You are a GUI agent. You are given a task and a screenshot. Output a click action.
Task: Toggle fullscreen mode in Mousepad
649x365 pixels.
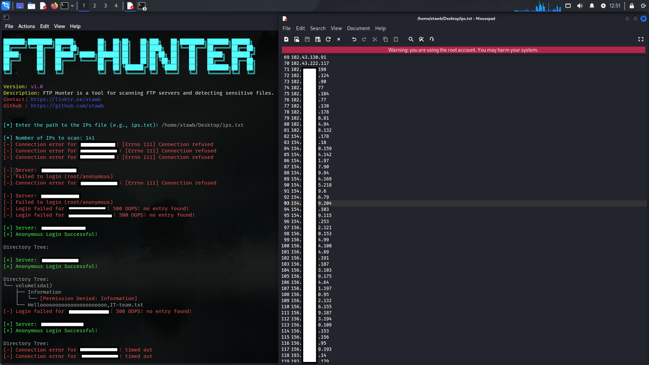[x=641, y=39]
